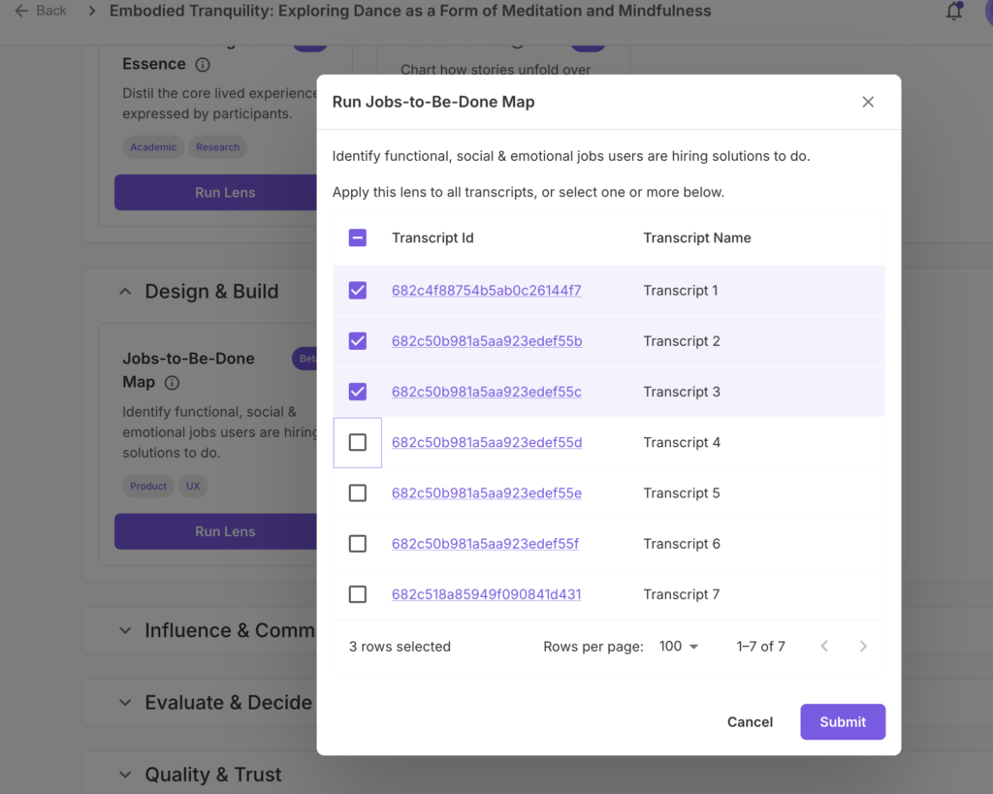Expand the Quality & Trust section

point(125,775)
